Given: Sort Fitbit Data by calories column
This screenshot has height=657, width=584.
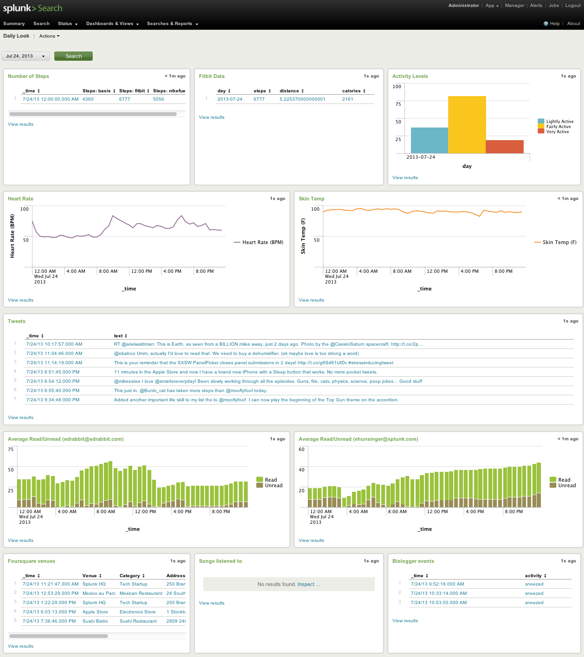Looking at the screenshot, I should tap(353, 91).
